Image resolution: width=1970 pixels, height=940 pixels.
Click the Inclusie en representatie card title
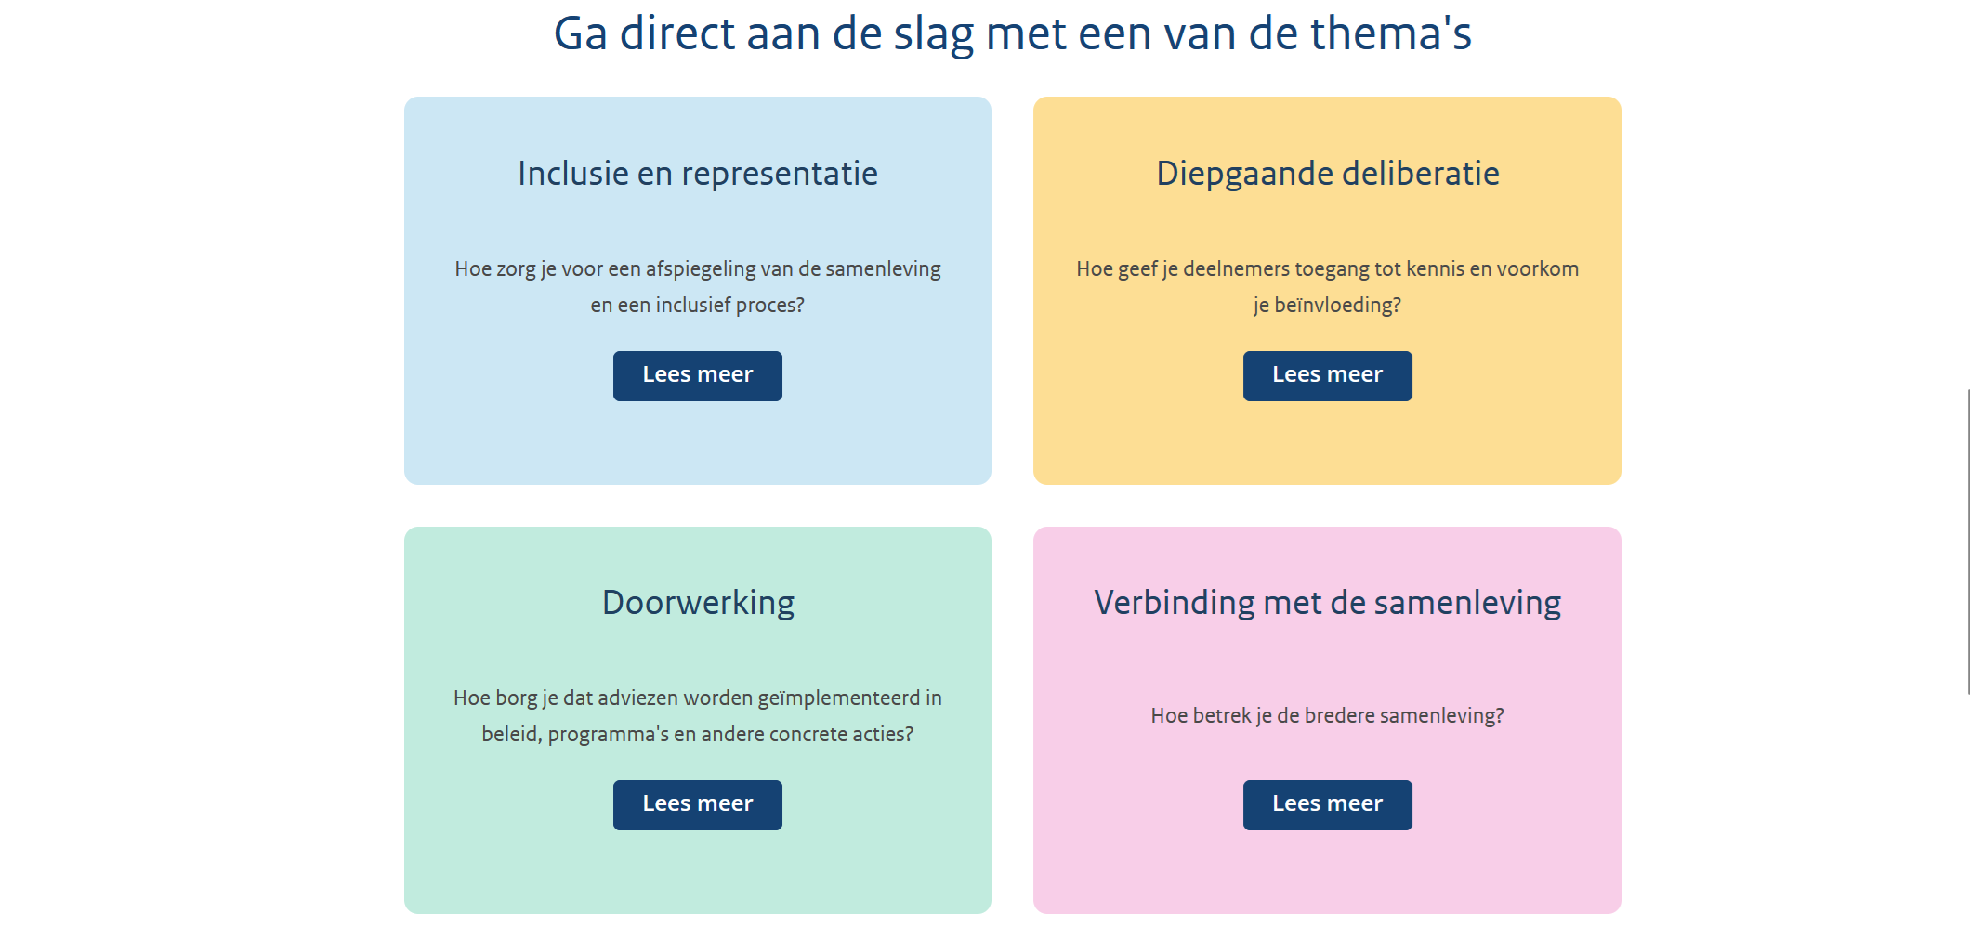(x=697, y=174)
